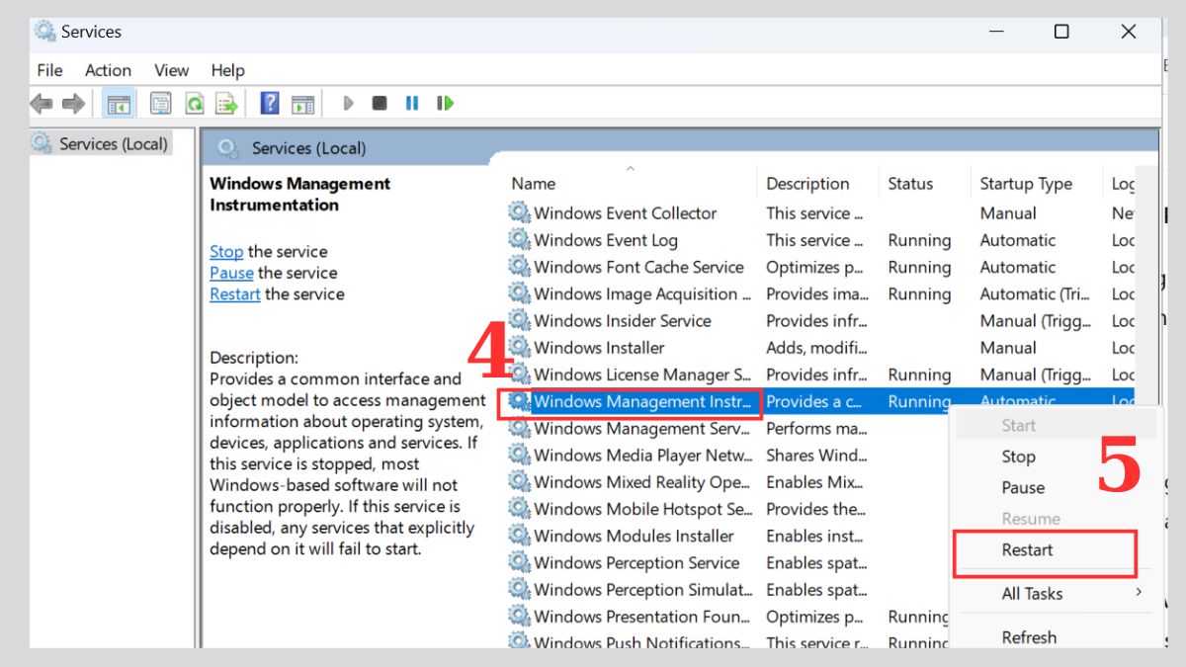
Task: Click the 'Restart' the service link
Action: (235, 293)
